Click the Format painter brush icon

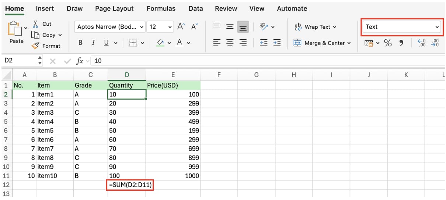click(36, 46)
